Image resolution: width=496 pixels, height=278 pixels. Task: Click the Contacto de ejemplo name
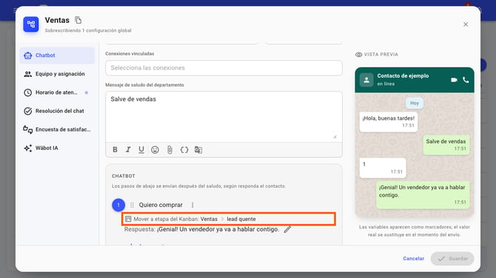click(x=403, y=76)
